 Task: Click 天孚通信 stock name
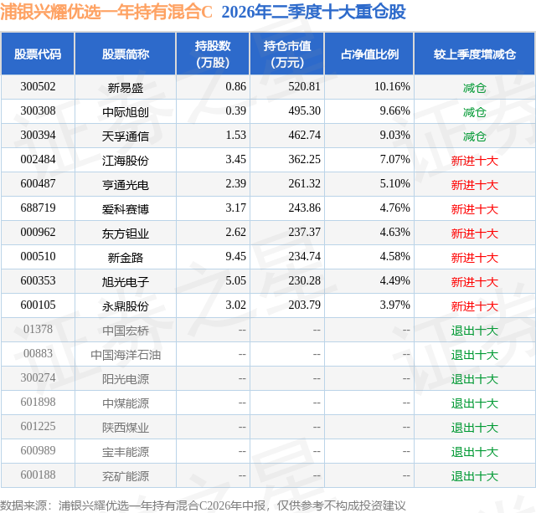[126, 136]
